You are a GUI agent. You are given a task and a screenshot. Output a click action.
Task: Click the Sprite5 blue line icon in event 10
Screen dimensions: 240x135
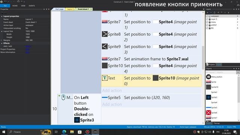click(x=105, y=97)
